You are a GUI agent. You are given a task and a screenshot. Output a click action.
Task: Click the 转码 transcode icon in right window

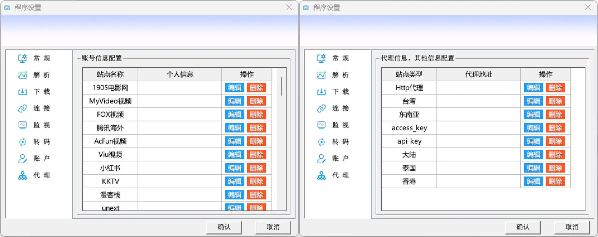pyautogui.click(x=321, y=142)
